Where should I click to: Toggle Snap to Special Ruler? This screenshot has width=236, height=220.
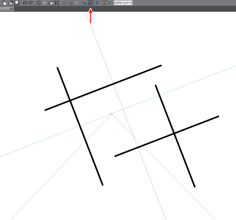(x=90, y=3)
